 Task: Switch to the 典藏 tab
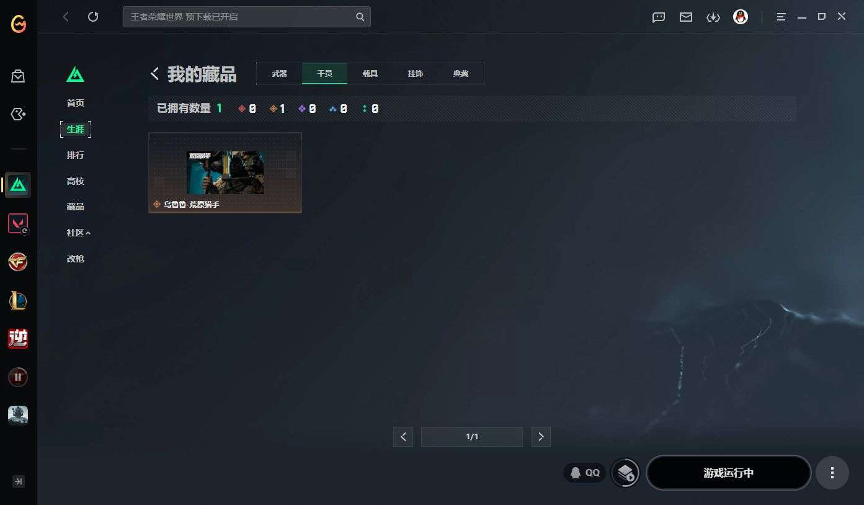pos(461,73)
